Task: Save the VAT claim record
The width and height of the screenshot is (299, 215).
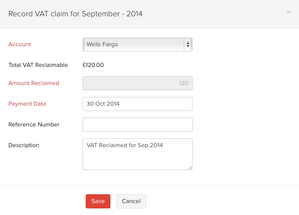Action: (98, 201)
